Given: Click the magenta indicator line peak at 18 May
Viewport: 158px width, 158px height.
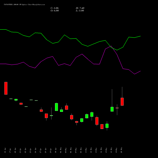Looking at the screenshot, I should (x=111, y=46).
